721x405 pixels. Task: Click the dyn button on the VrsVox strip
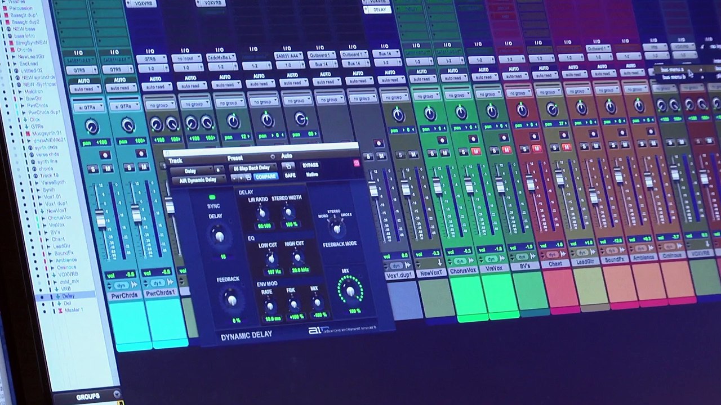click(x=491, y=259)
